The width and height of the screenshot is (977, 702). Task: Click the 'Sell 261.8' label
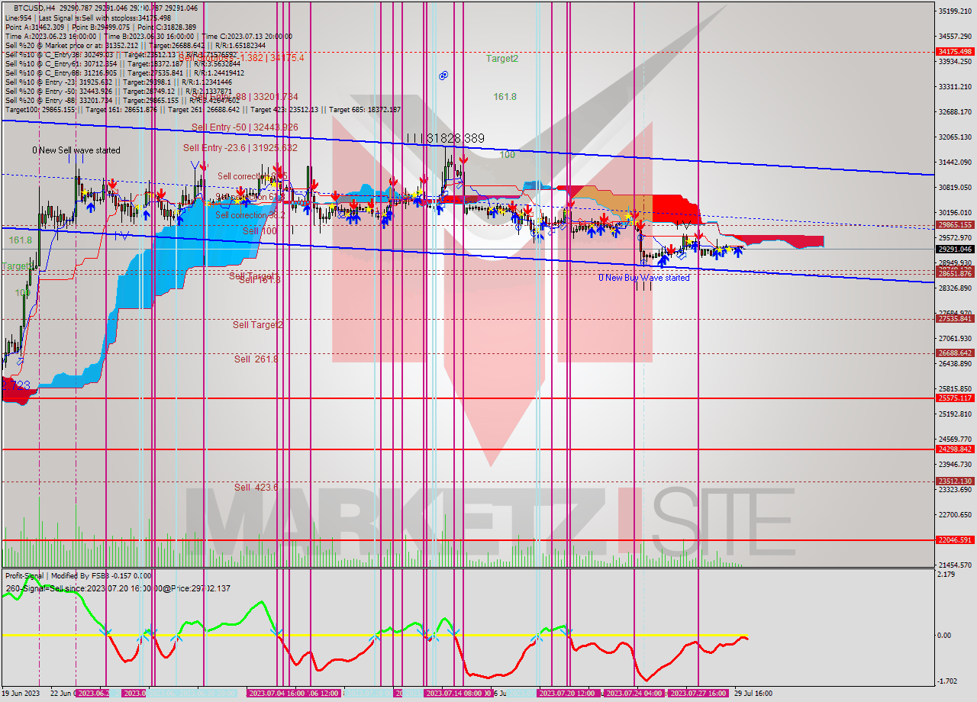256,359
